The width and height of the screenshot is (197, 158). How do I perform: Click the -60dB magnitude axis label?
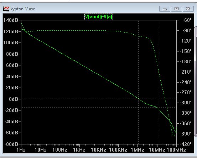[x=11, y=133]
